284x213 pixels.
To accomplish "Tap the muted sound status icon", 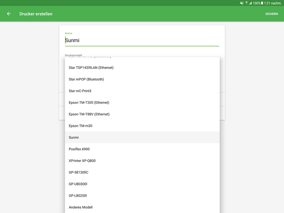I will tap(242, 3).
